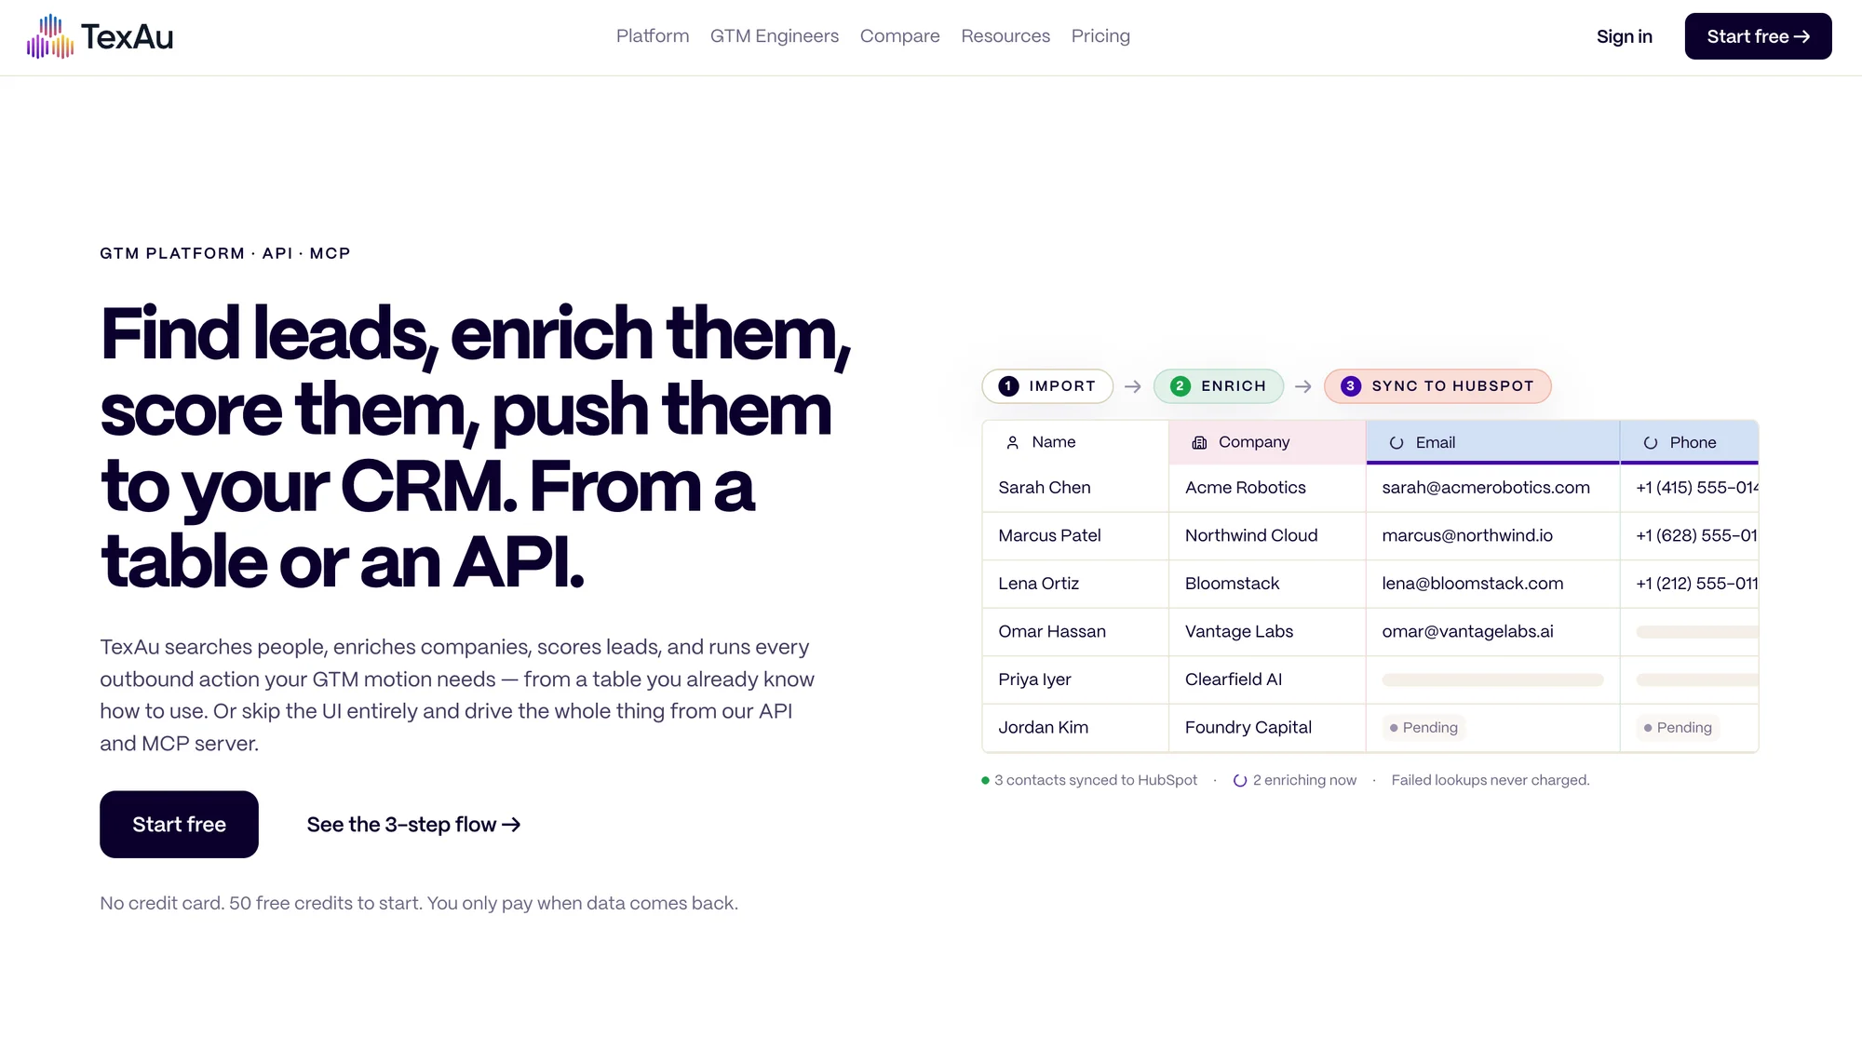Click the building icon beside Company column

coord(1199,443)
